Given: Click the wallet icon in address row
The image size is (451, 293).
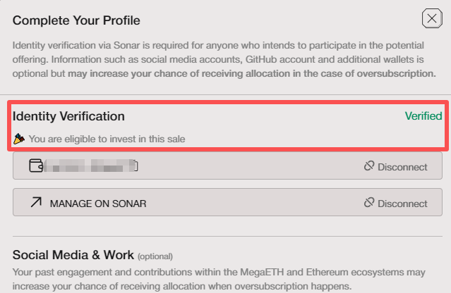Looking at the screenshot, I should pos(35,166).
